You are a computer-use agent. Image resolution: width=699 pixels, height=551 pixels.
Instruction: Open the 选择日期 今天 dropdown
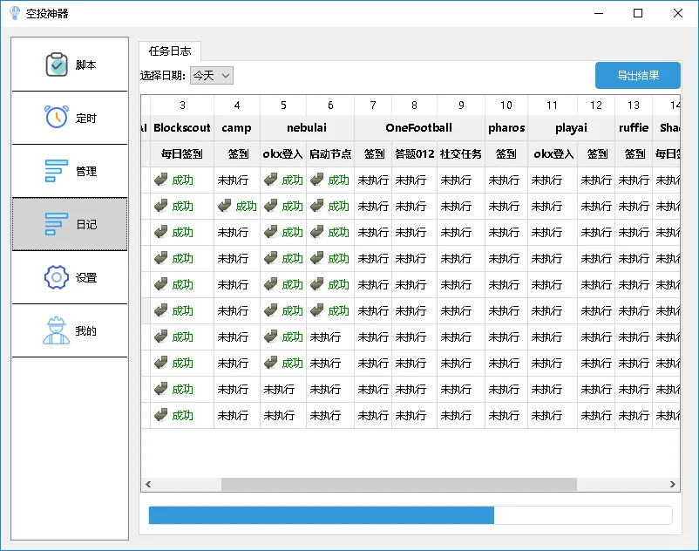pos(212,75)
